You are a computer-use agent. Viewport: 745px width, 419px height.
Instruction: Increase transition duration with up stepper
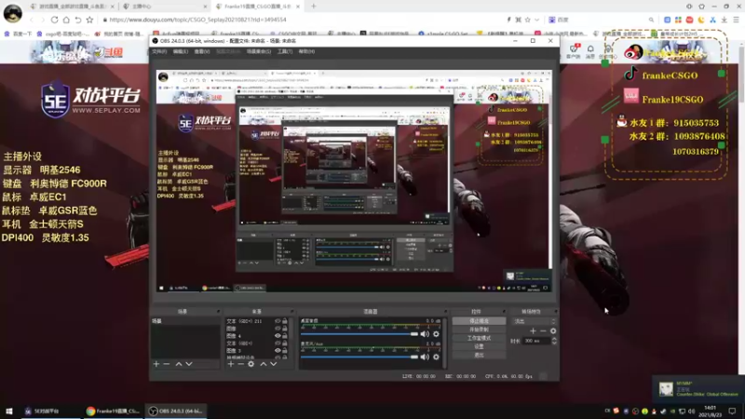click(x=554, y=339)
